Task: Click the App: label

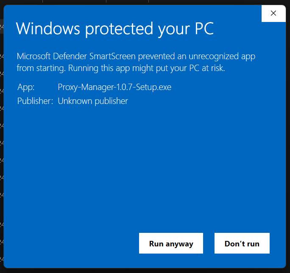Action: (26, 87)
